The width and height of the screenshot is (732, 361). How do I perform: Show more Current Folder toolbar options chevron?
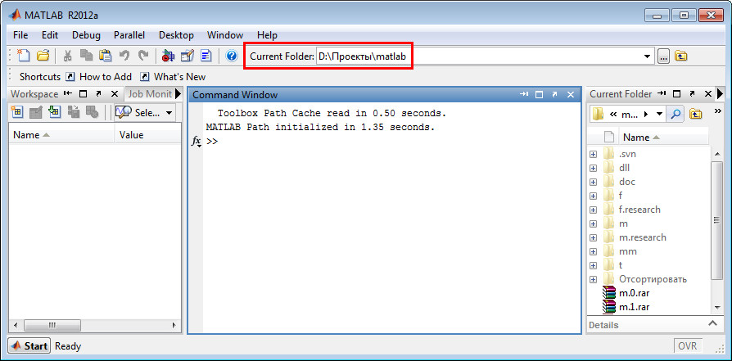(x=718, y=111)
